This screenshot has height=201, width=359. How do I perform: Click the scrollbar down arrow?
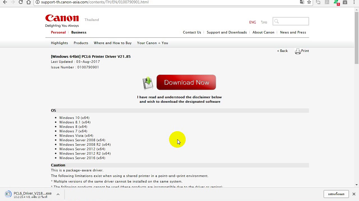click(x=356, y=185)
